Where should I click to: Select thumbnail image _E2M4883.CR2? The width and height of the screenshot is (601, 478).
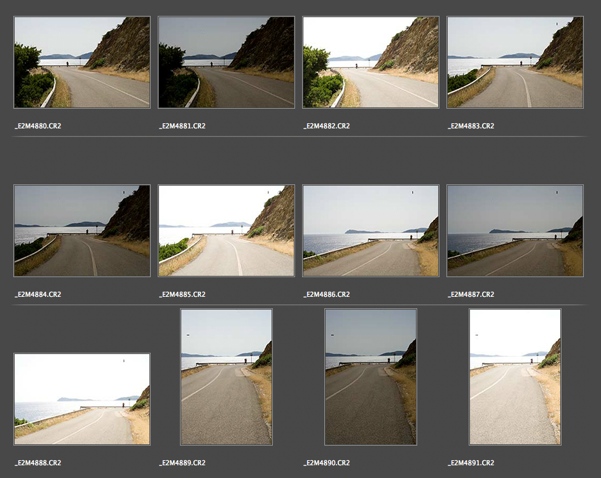515,62
